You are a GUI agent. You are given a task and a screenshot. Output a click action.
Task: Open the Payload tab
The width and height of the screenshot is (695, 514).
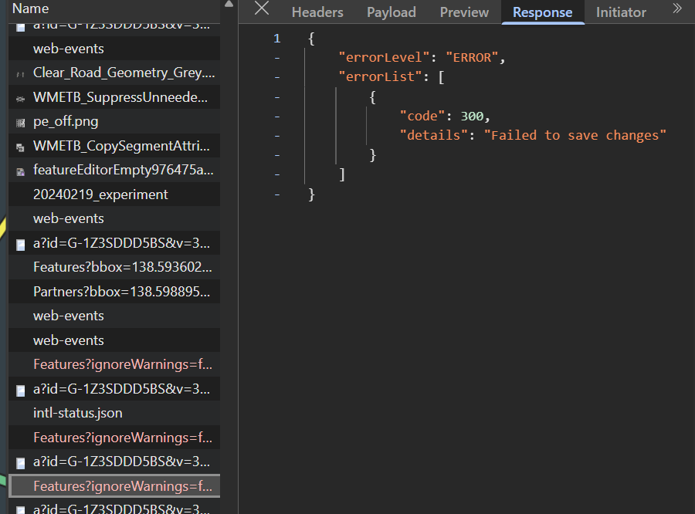point(391,12)
